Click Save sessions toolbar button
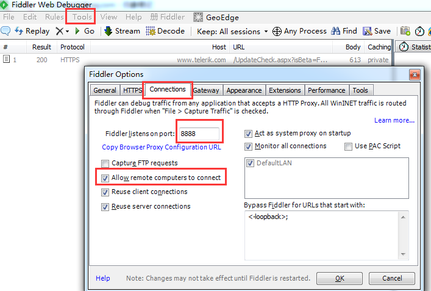This screenshot has width=431, height=291. [x=377, y=31]
